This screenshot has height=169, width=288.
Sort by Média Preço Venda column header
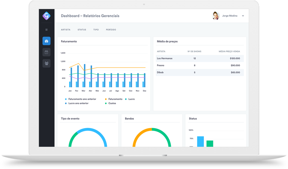[229, 51]
